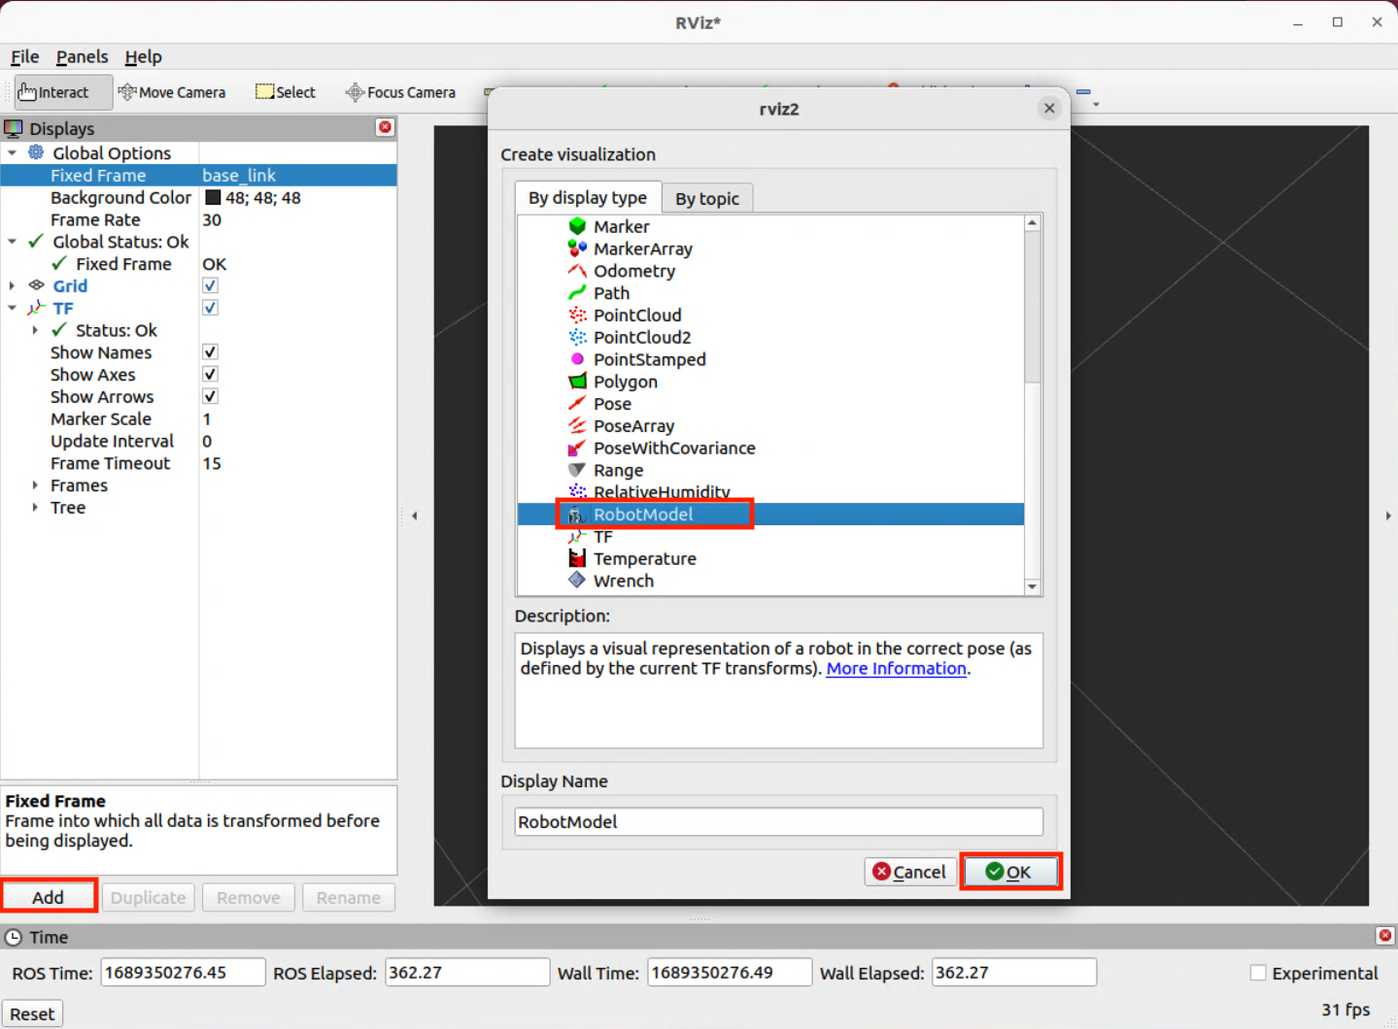The image size is (1398, 1029).
Task: Select the TF icon in dialog list
Action: coord(577,537)
